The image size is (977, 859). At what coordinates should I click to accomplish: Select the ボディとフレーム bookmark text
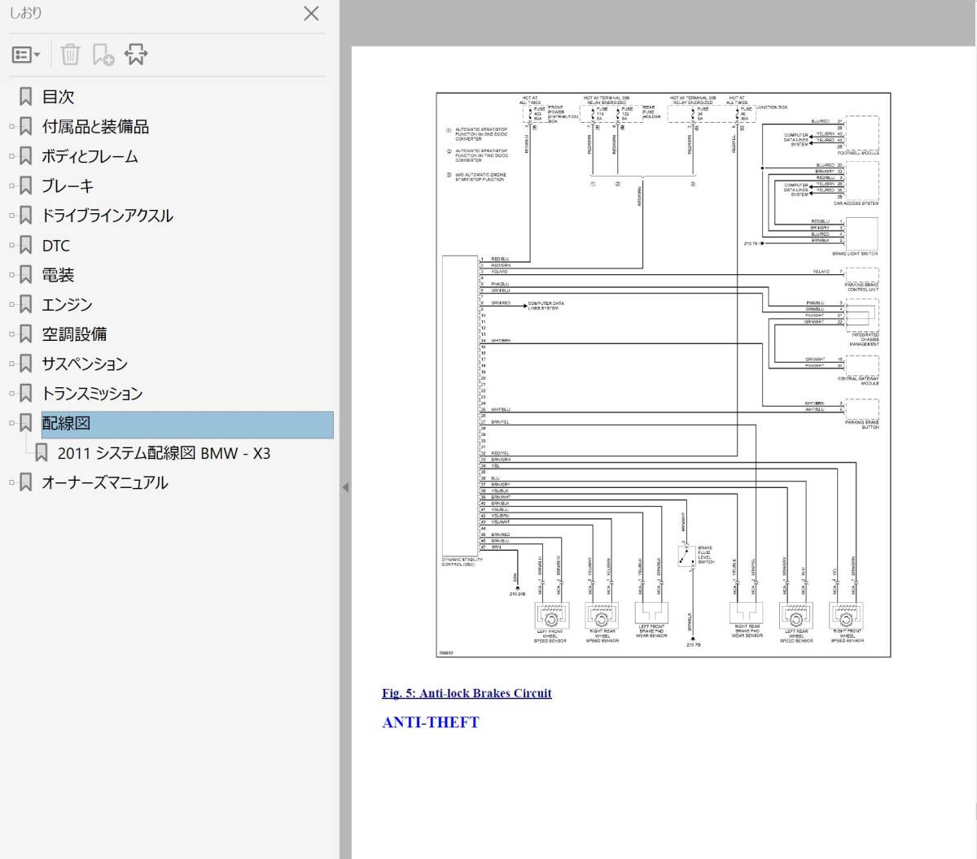coord(90,156)
